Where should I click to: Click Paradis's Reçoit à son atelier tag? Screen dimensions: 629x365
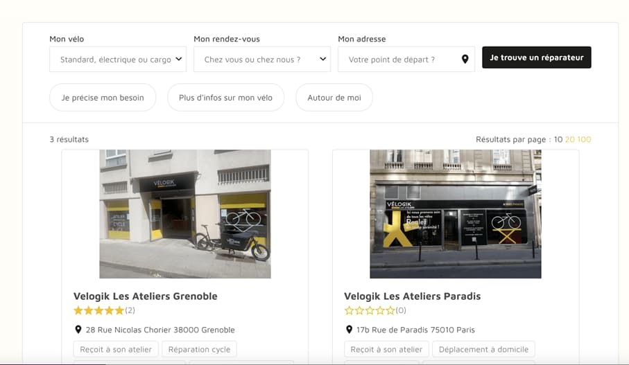[386, 349]
